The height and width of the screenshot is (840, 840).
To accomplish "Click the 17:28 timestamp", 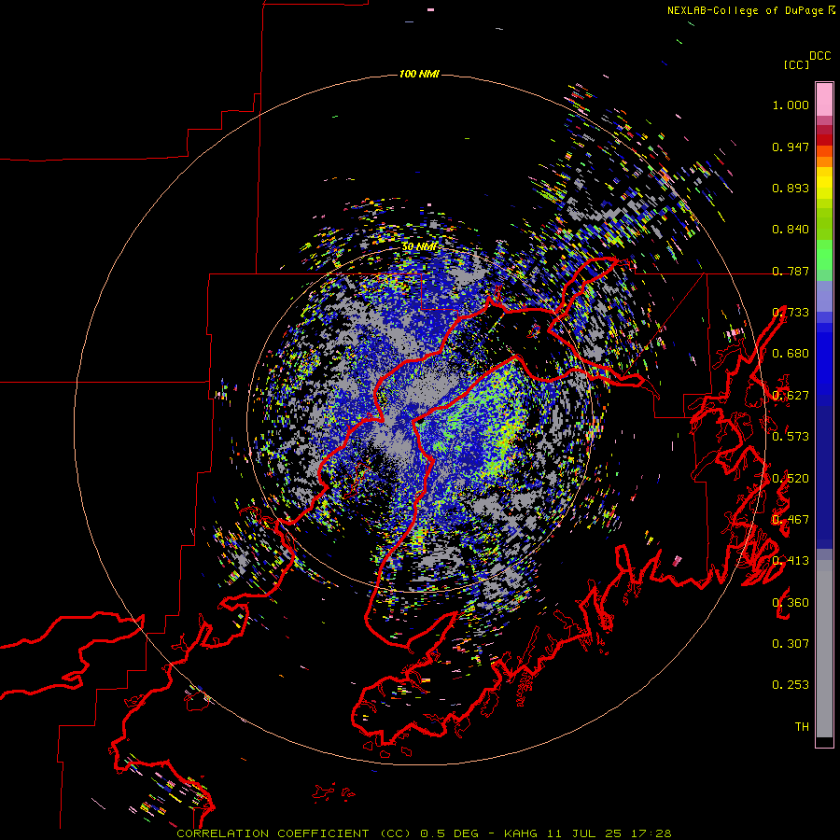I will (651, 833).
